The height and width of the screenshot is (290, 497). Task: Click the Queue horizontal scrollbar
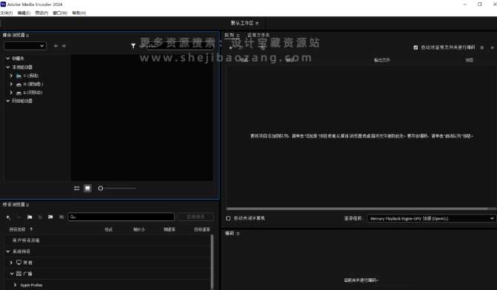(x=357, y=209)
